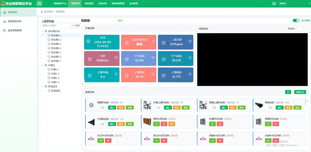
Task: Click the platform logo in header
Action: [3, 3]
